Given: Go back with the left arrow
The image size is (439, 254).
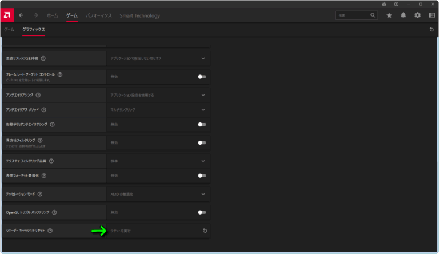Looking at the screenshot, I should click(22, 15).
